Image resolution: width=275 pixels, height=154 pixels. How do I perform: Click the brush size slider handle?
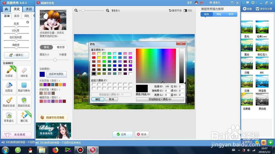click(55, 60)
